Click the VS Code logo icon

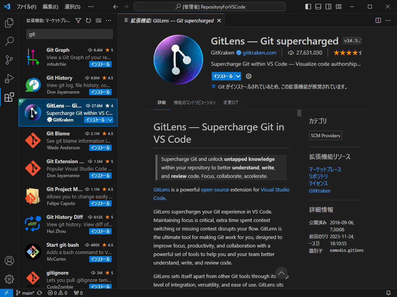(x=7, y=7)
